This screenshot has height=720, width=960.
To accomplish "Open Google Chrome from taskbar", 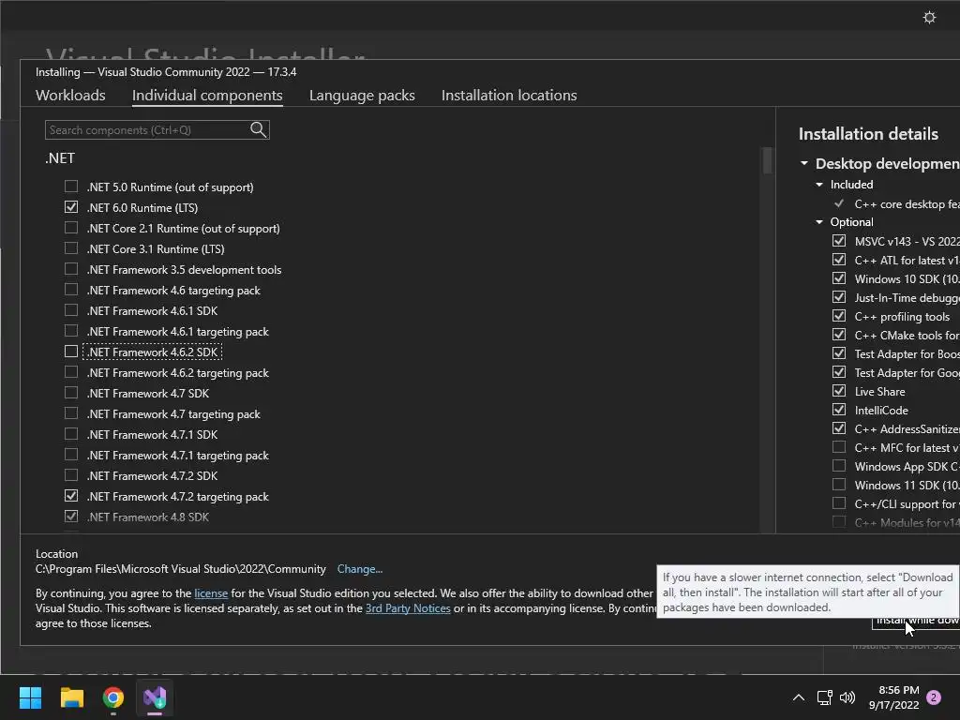I will pos(113,697).
